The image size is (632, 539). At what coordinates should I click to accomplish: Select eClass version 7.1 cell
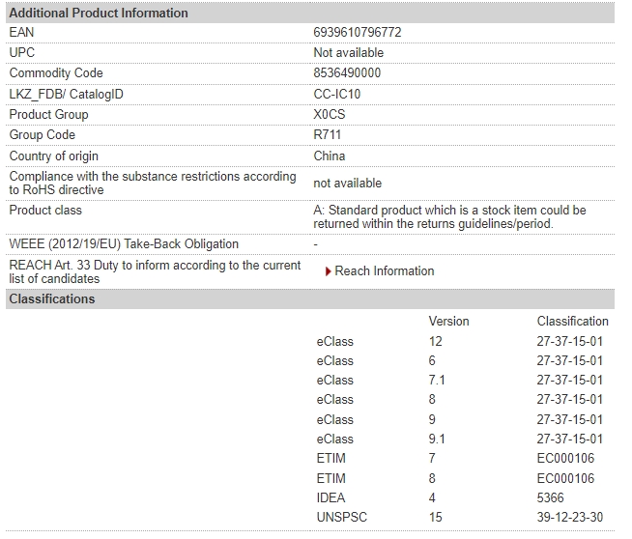[437, 380]
